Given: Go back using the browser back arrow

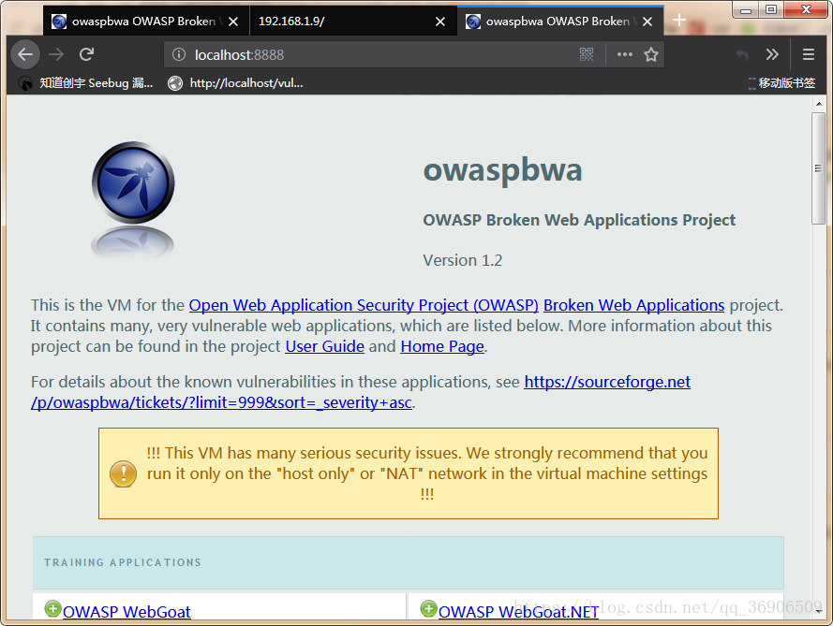Looking at the screenshot, I should [x=25, y=54].
